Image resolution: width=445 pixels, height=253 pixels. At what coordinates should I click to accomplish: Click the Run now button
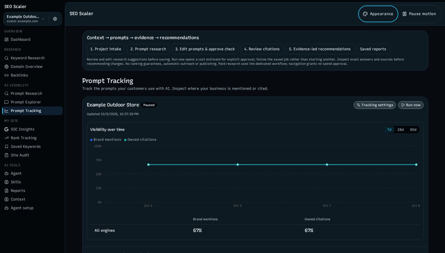(411, 105)
